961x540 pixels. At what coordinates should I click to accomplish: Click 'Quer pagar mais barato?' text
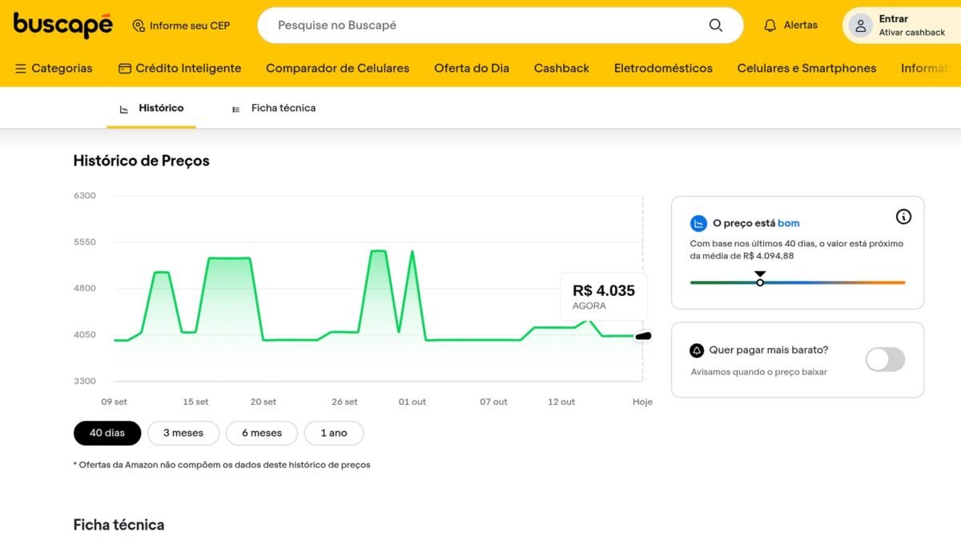pyautogui.click(x=769, y=350)
